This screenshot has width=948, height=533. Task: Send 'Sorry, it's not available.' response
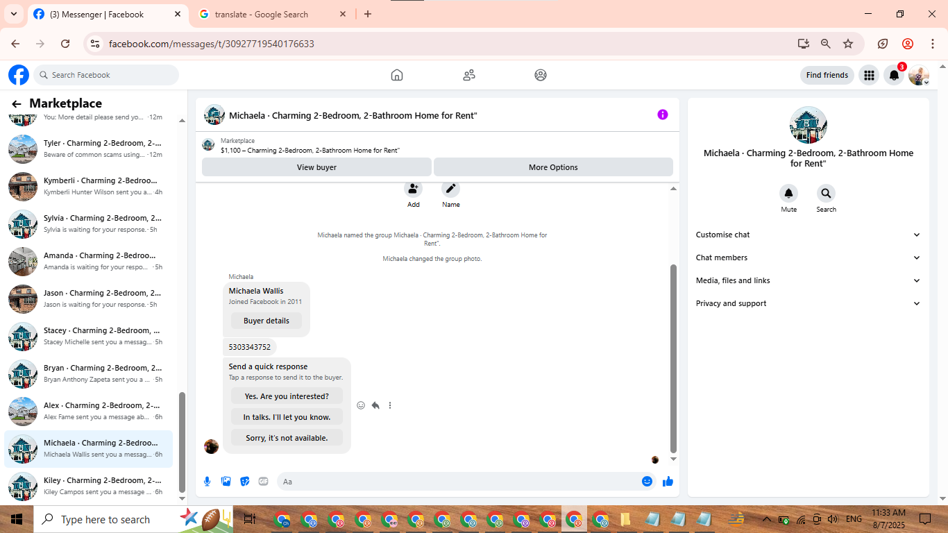[x=287, y=438]
